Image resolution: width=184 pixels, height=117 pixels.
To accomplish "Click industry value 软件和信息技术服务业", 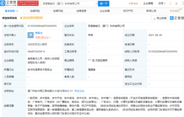I will pyautogui.click(x=40, y=70).
